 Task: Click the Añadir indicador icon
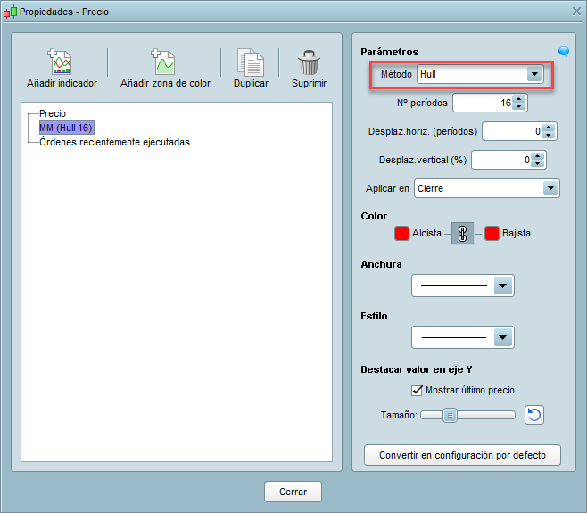62,62
